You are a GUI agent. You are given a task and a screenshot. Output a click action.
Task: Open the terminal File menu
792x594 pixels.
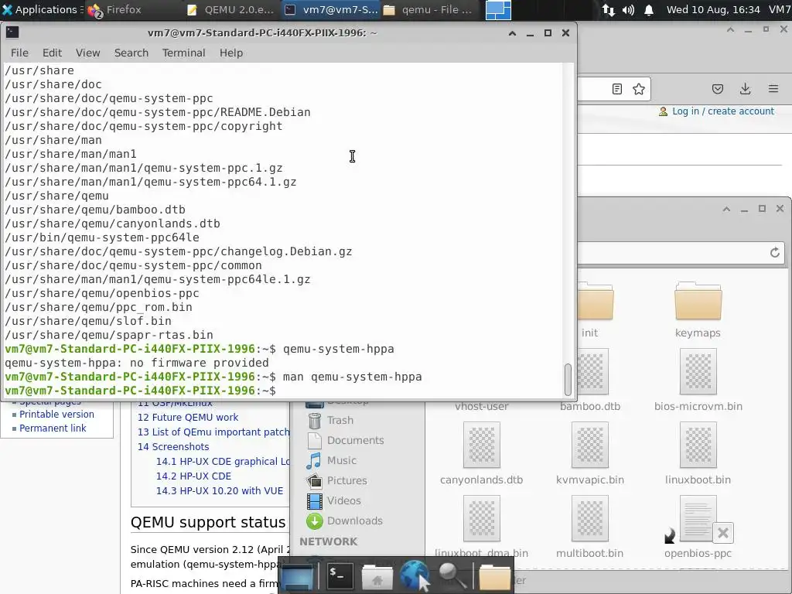(x=19, y=53)
